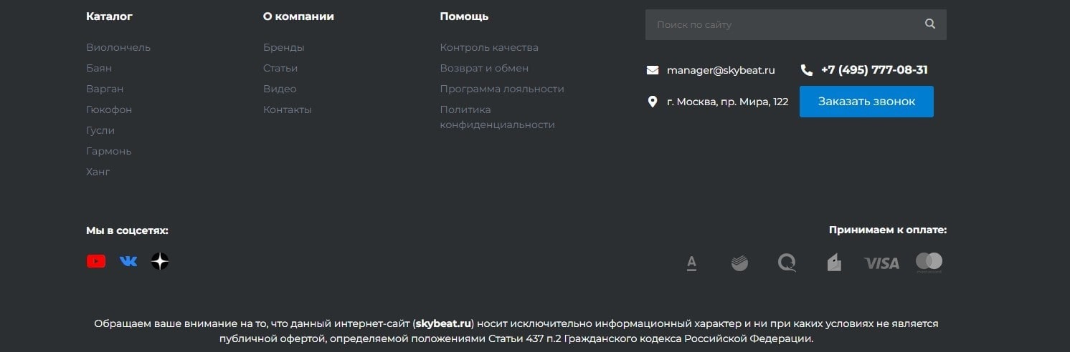Open the 'Глюкофон' catalog link
Viewport: 1070px width, 352px height.
click(109, 109)
